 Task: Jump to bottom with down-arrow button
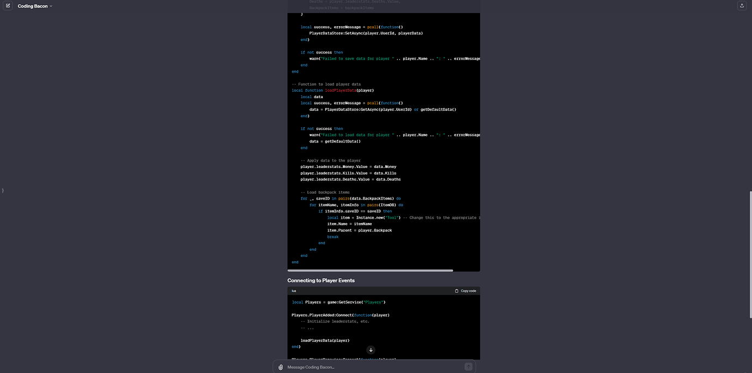click(371, 350)
